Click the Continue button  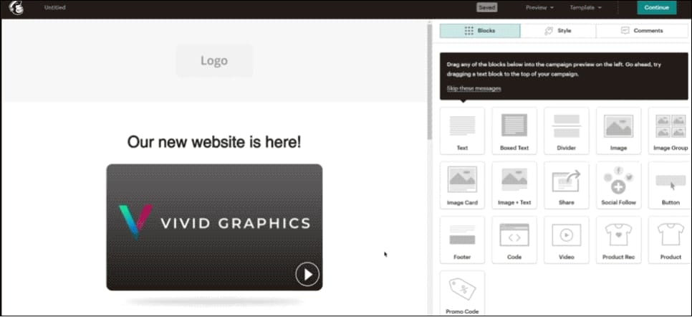point(656,8)
